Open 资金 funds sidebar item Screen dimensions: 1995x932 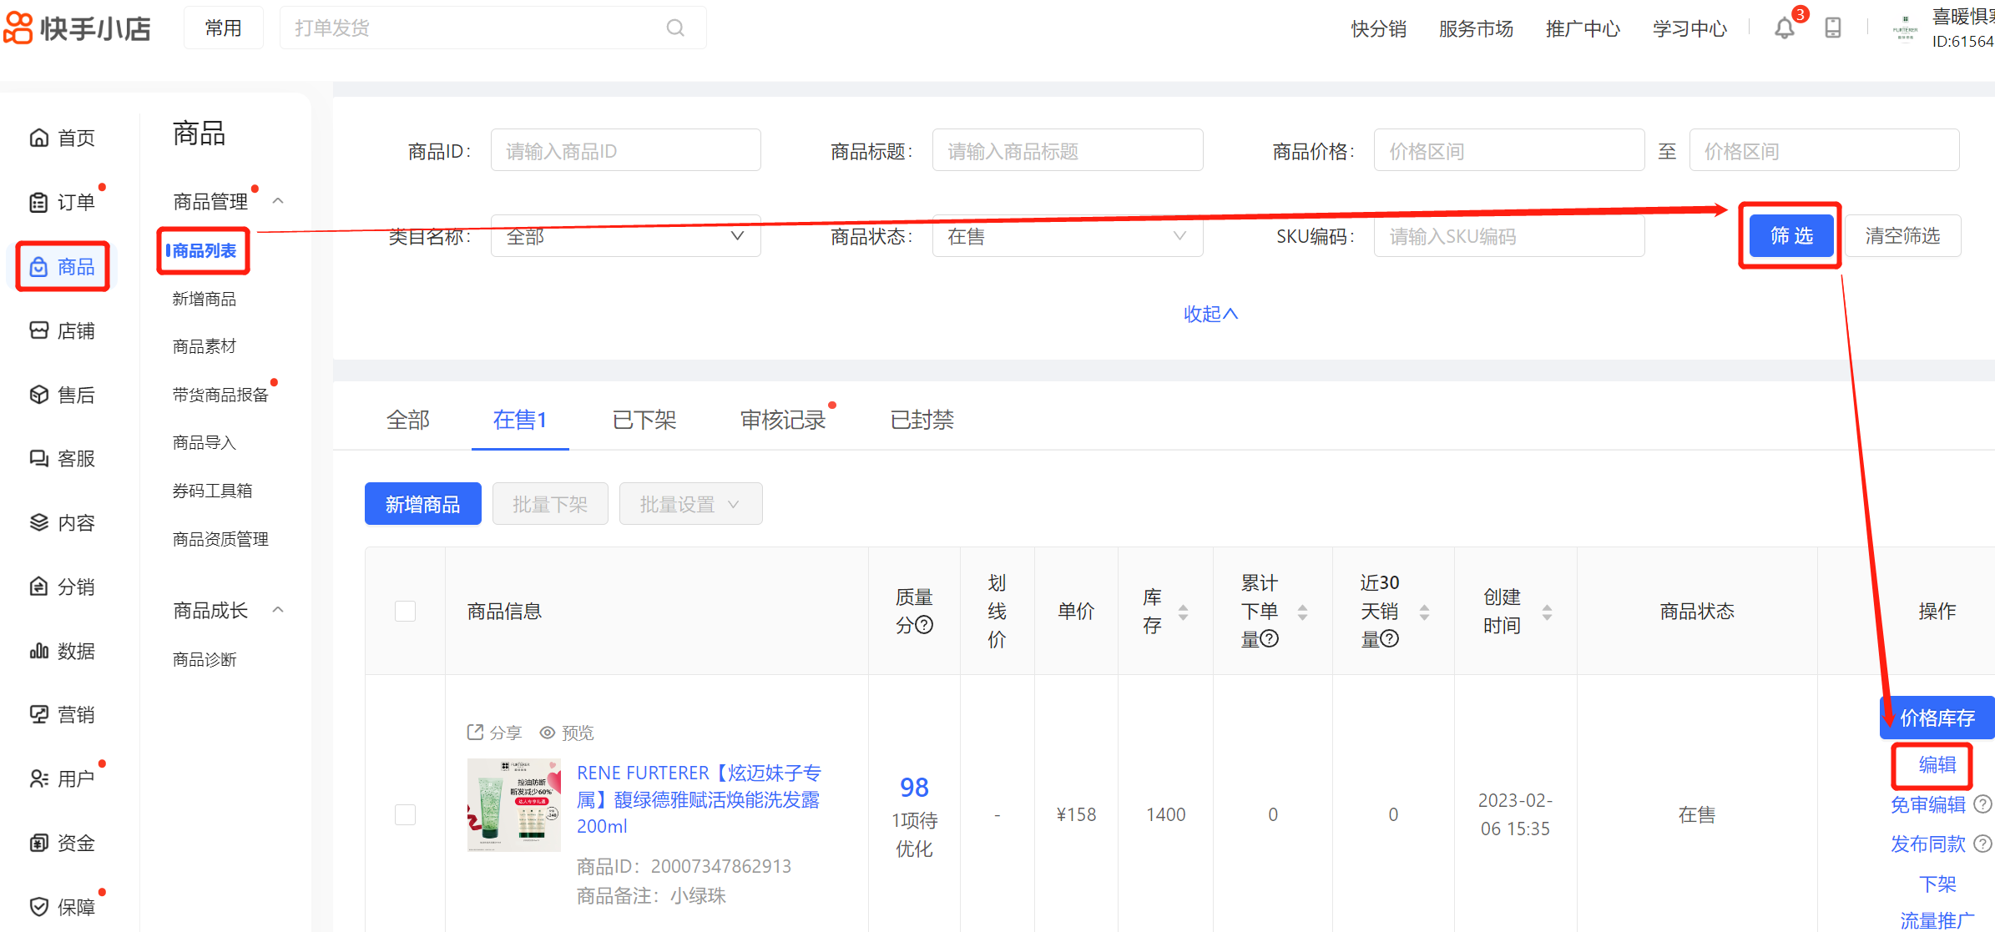[63, 843]
